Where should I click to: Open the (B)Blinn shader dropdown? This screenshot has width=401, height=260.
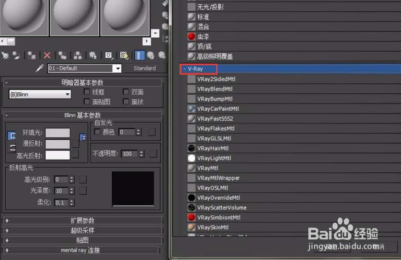click(67, 94)
